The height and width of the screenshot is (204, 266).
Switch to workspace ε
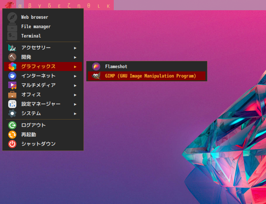tap(59, 6)
